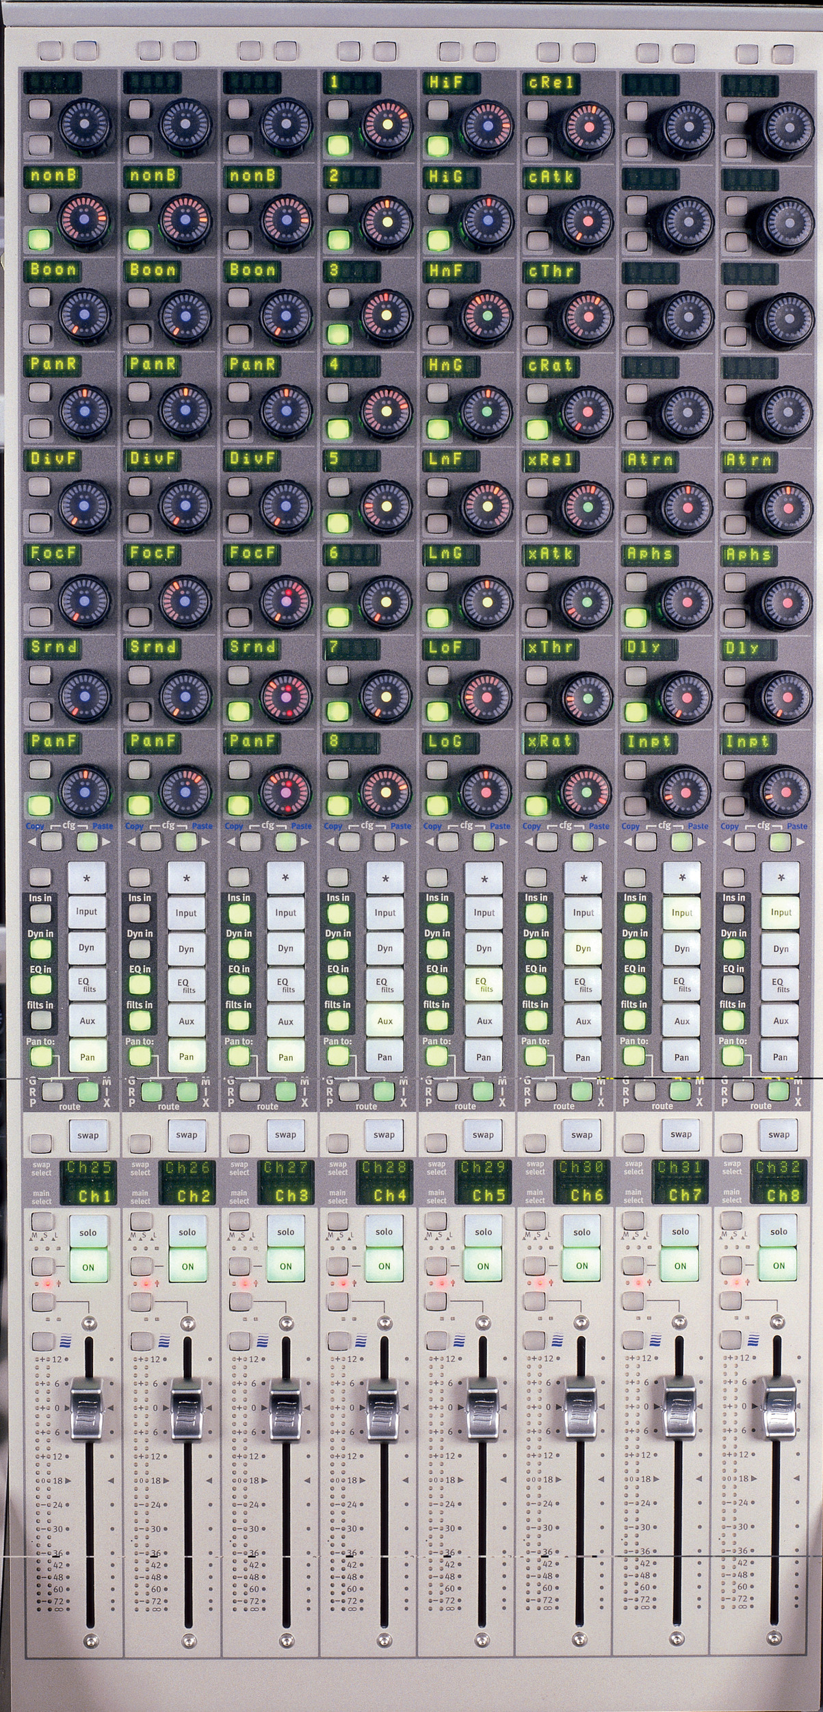Screen dimensions: 823x1712
Task: Toggle Ins in on the Ch8 strip
Action: [x=734, y=914]
